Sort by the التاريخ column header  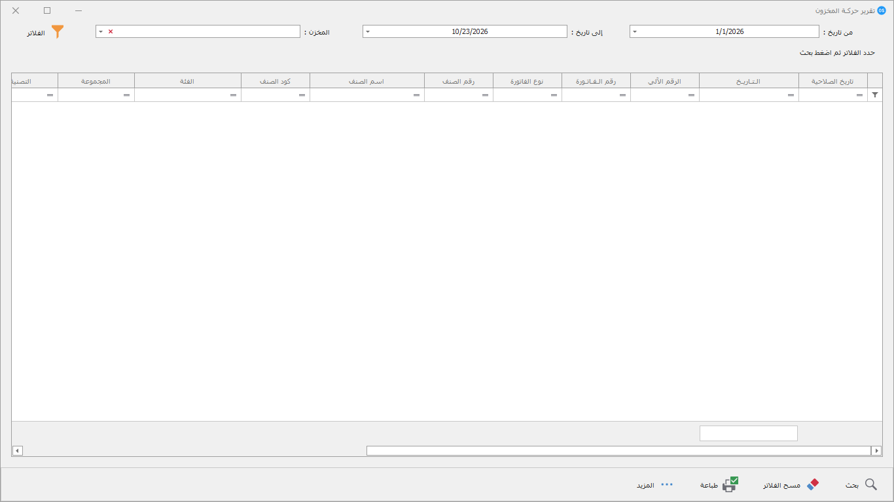click(x=749, y=81)
